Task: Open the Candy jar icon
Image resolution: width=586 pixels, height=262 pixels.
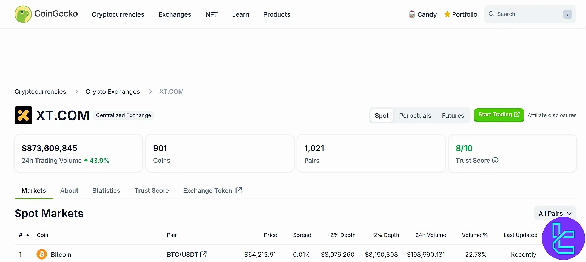Action: [x=412, y=14]
